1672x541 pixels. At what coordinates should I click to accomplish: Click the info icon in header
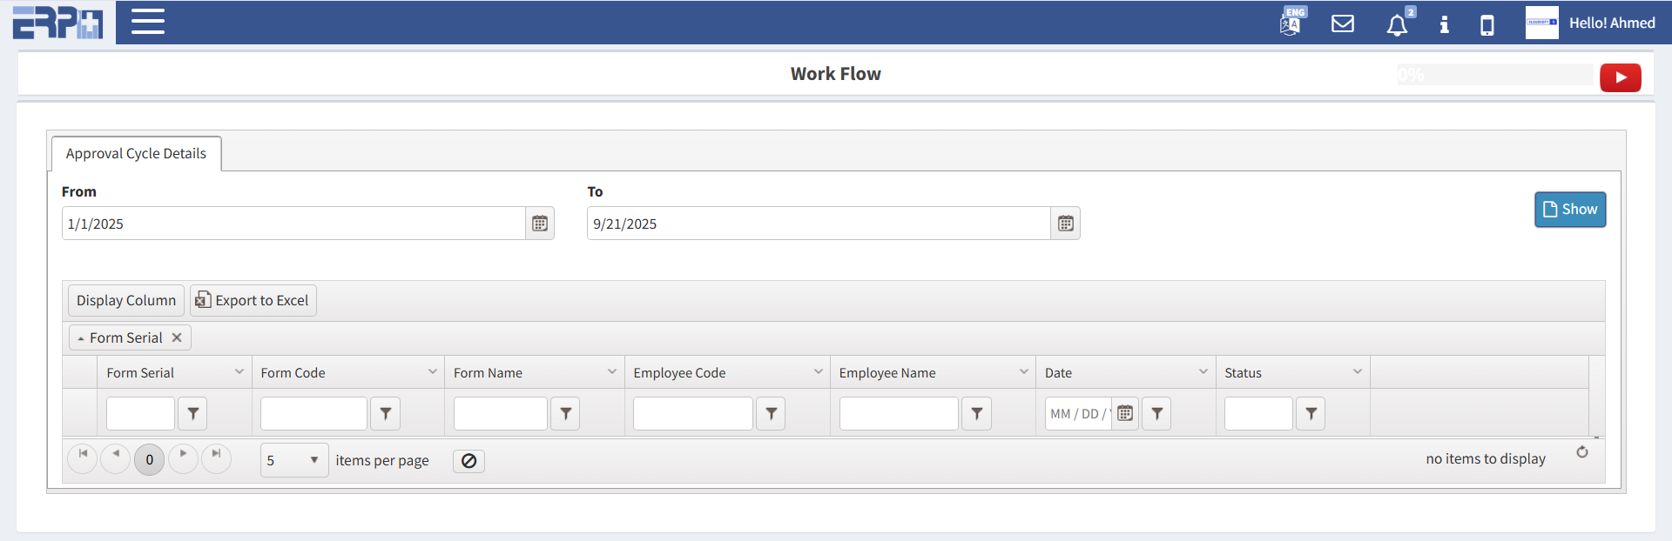pyautogui.click(x=1444, y=24)
